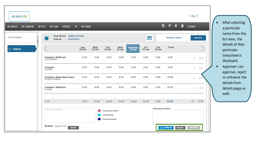Open comment for Compass, Helthcare automation row
256x141 pixels.
pos(201,58)
